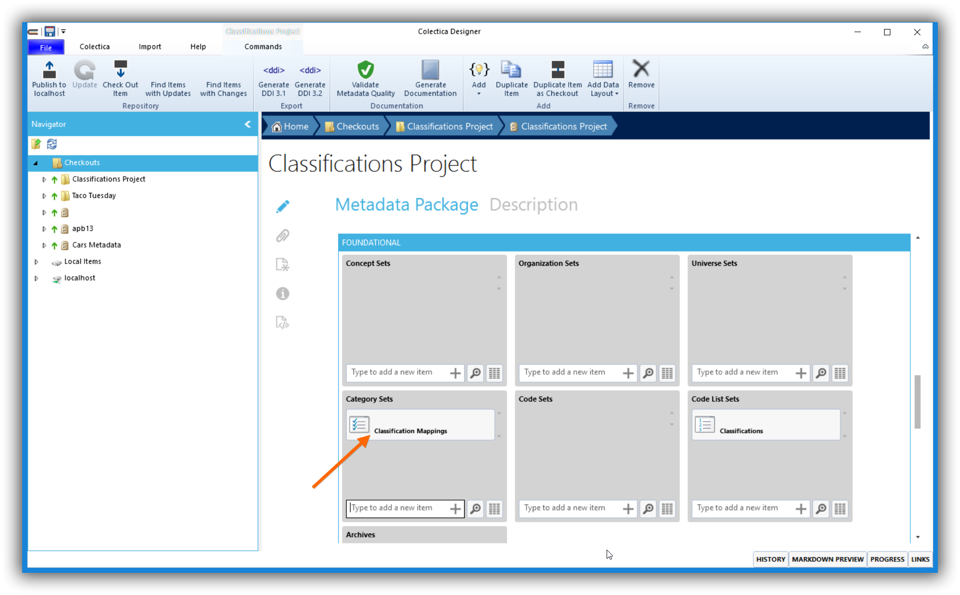Click the paperclip attachments icon

283,236
